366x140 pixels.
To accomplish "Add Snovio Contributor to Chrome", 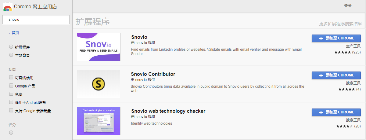I will [336, 75].
